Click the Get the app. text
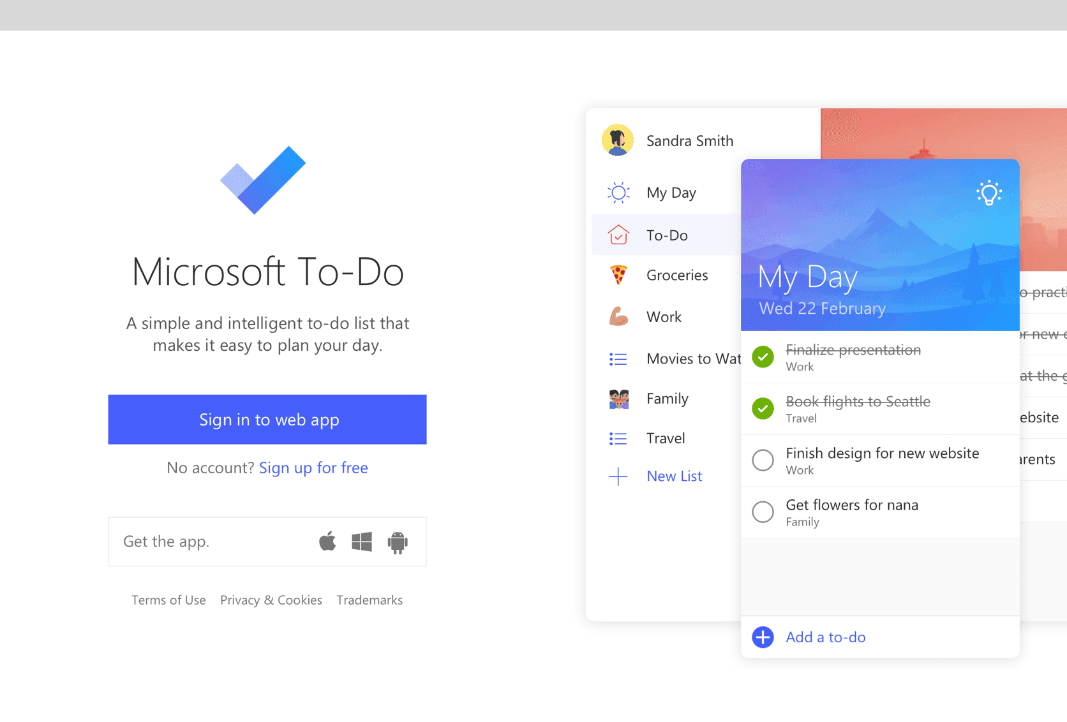The height and width of the screenshot is (722, 1067). (x=166, y=541)
